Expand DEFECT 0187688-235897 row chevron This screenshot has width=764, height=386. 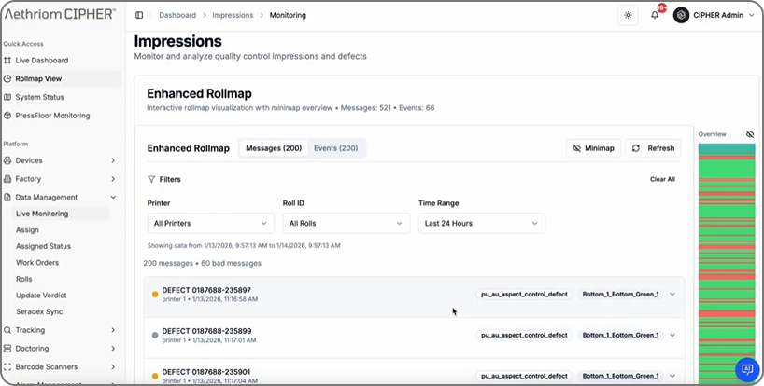[x=672, y=295]
